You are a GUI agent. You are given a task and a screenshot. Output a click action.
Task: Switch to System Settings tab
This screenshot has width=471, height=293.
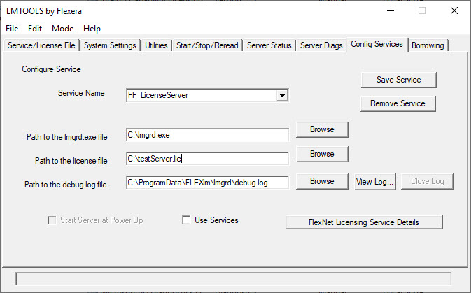110,45
